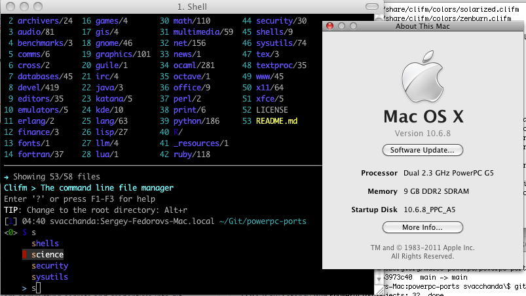This screenshot has height=296, width=526.
Task: Click the gnome/46 directory entry
Action: [114, 43]
